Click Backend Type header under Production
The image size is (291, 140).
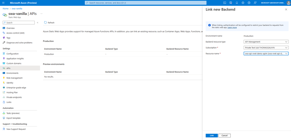click(x=111, y=49)
